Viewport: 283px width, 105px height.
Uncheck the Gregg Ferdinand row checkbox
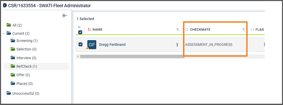pyautogui.click(x=80, y=45)
